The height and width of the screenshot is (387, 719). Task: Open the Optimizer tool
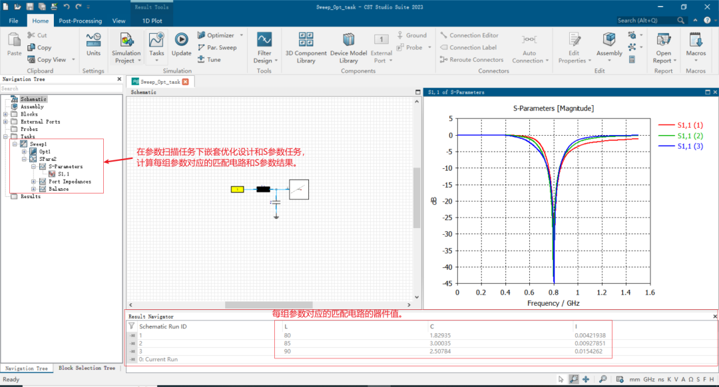[x=216, y=35]
